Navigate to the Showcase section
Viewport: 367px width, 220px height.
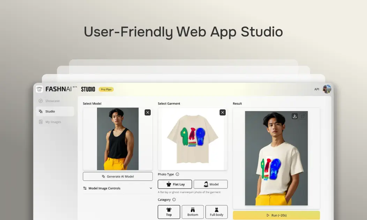[51, 101]
